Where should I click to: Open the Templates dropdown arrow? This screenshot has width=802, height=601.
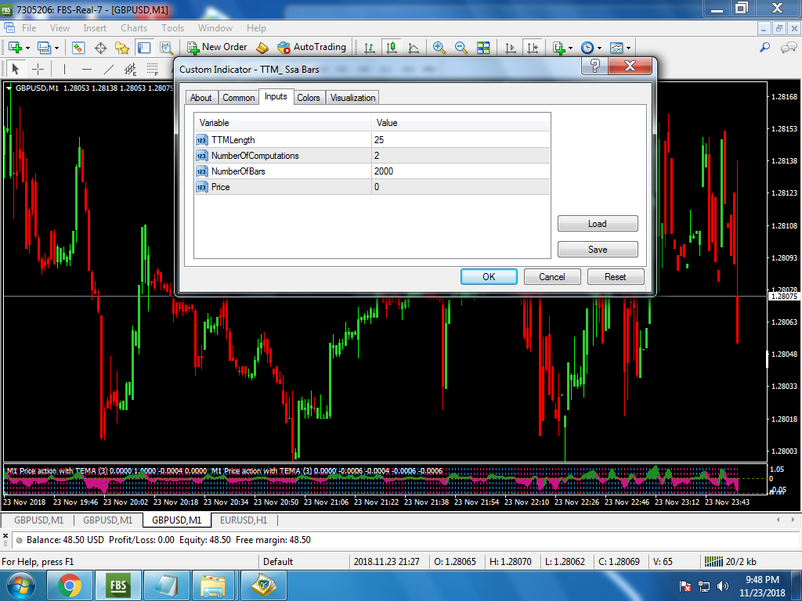[x=629, y=48]
